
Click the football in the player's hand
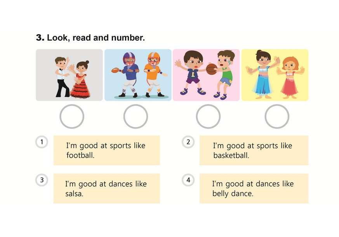pyautogui.click(x=115, y=70)
